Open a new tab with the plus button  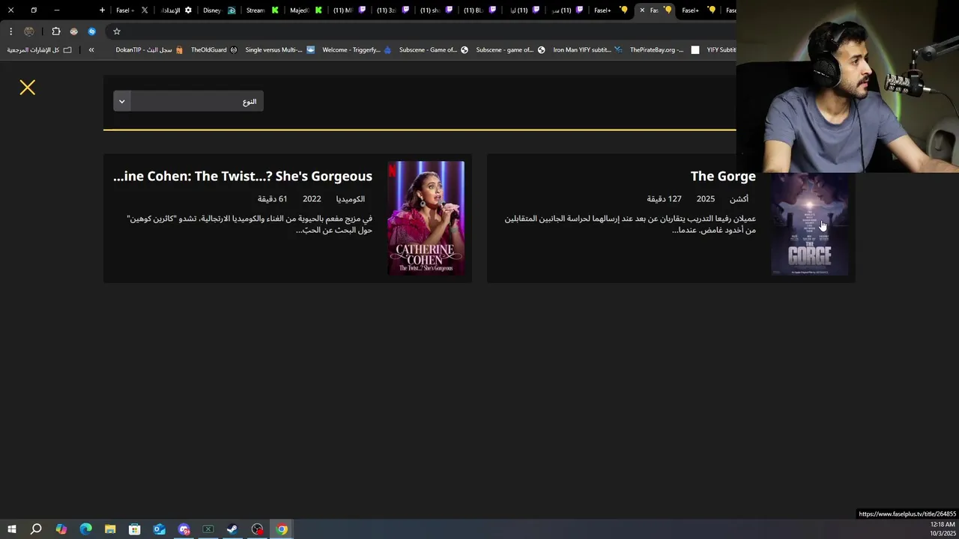(103, 10)
